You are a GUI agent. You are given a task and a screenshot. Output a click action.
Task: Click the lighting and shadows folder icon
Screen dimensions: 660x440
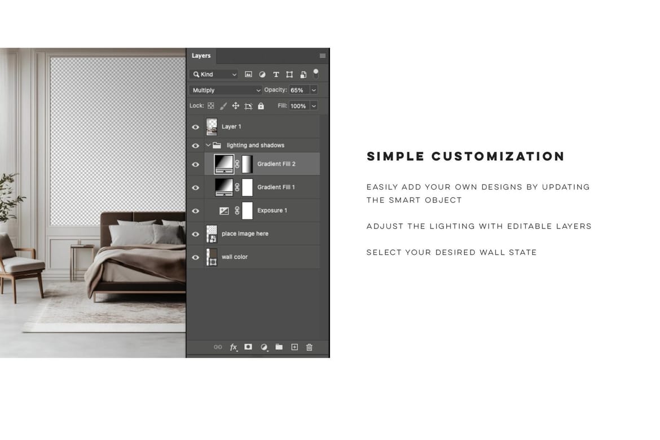click(217, 146)
